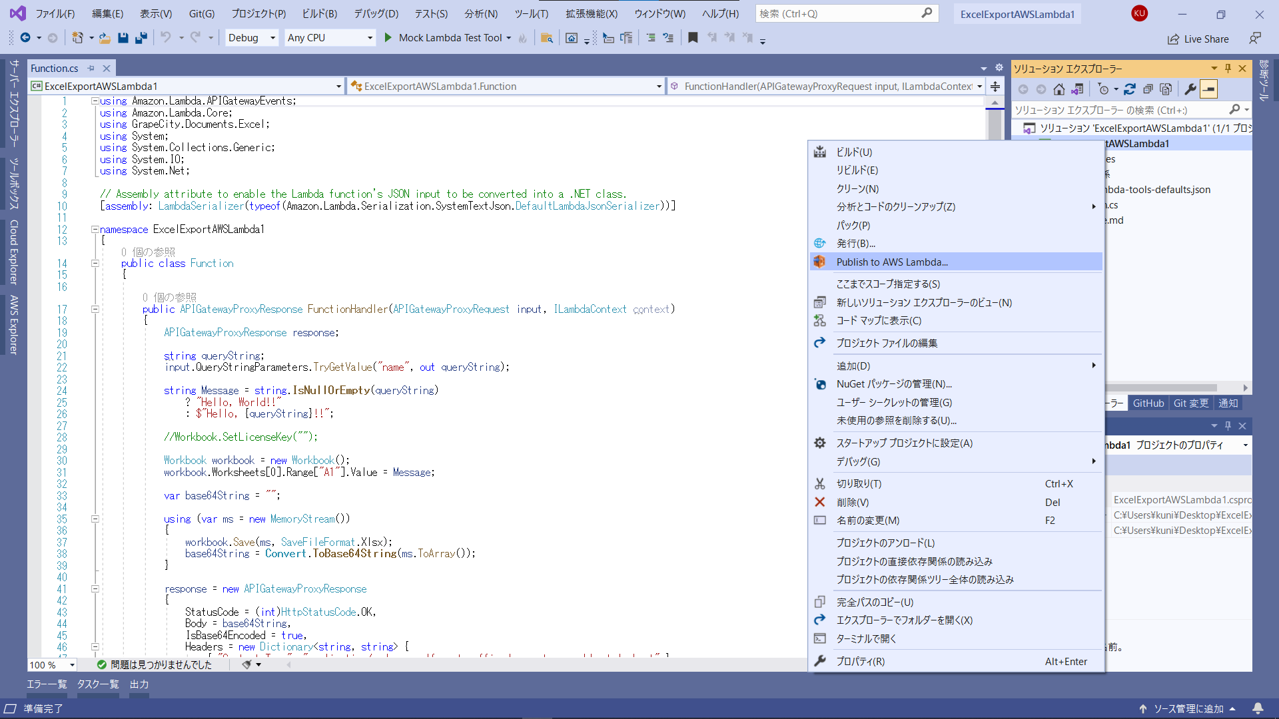
Task: Choose NuGet パッケージの管理(N)... from context menu
Action: 956,384
